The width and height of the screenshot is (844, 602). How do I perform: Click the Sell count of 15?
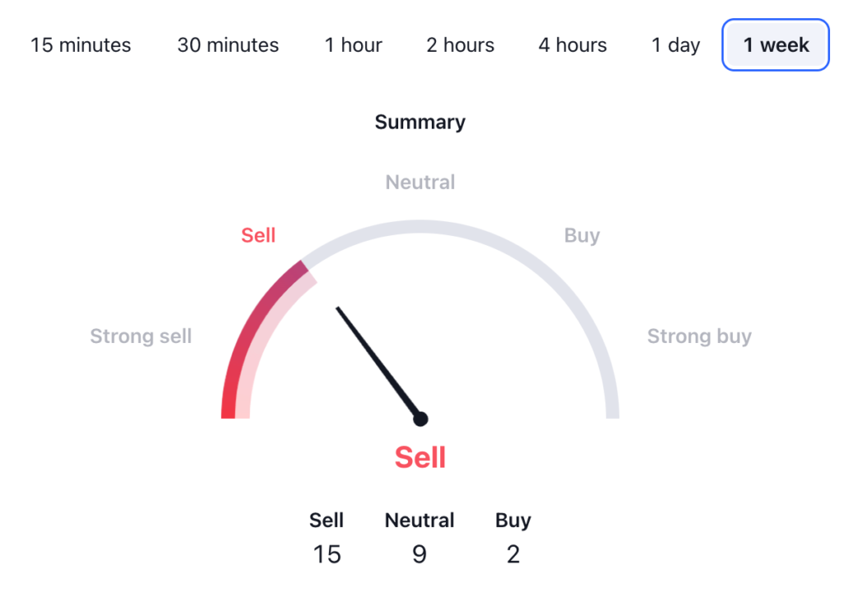326,554
